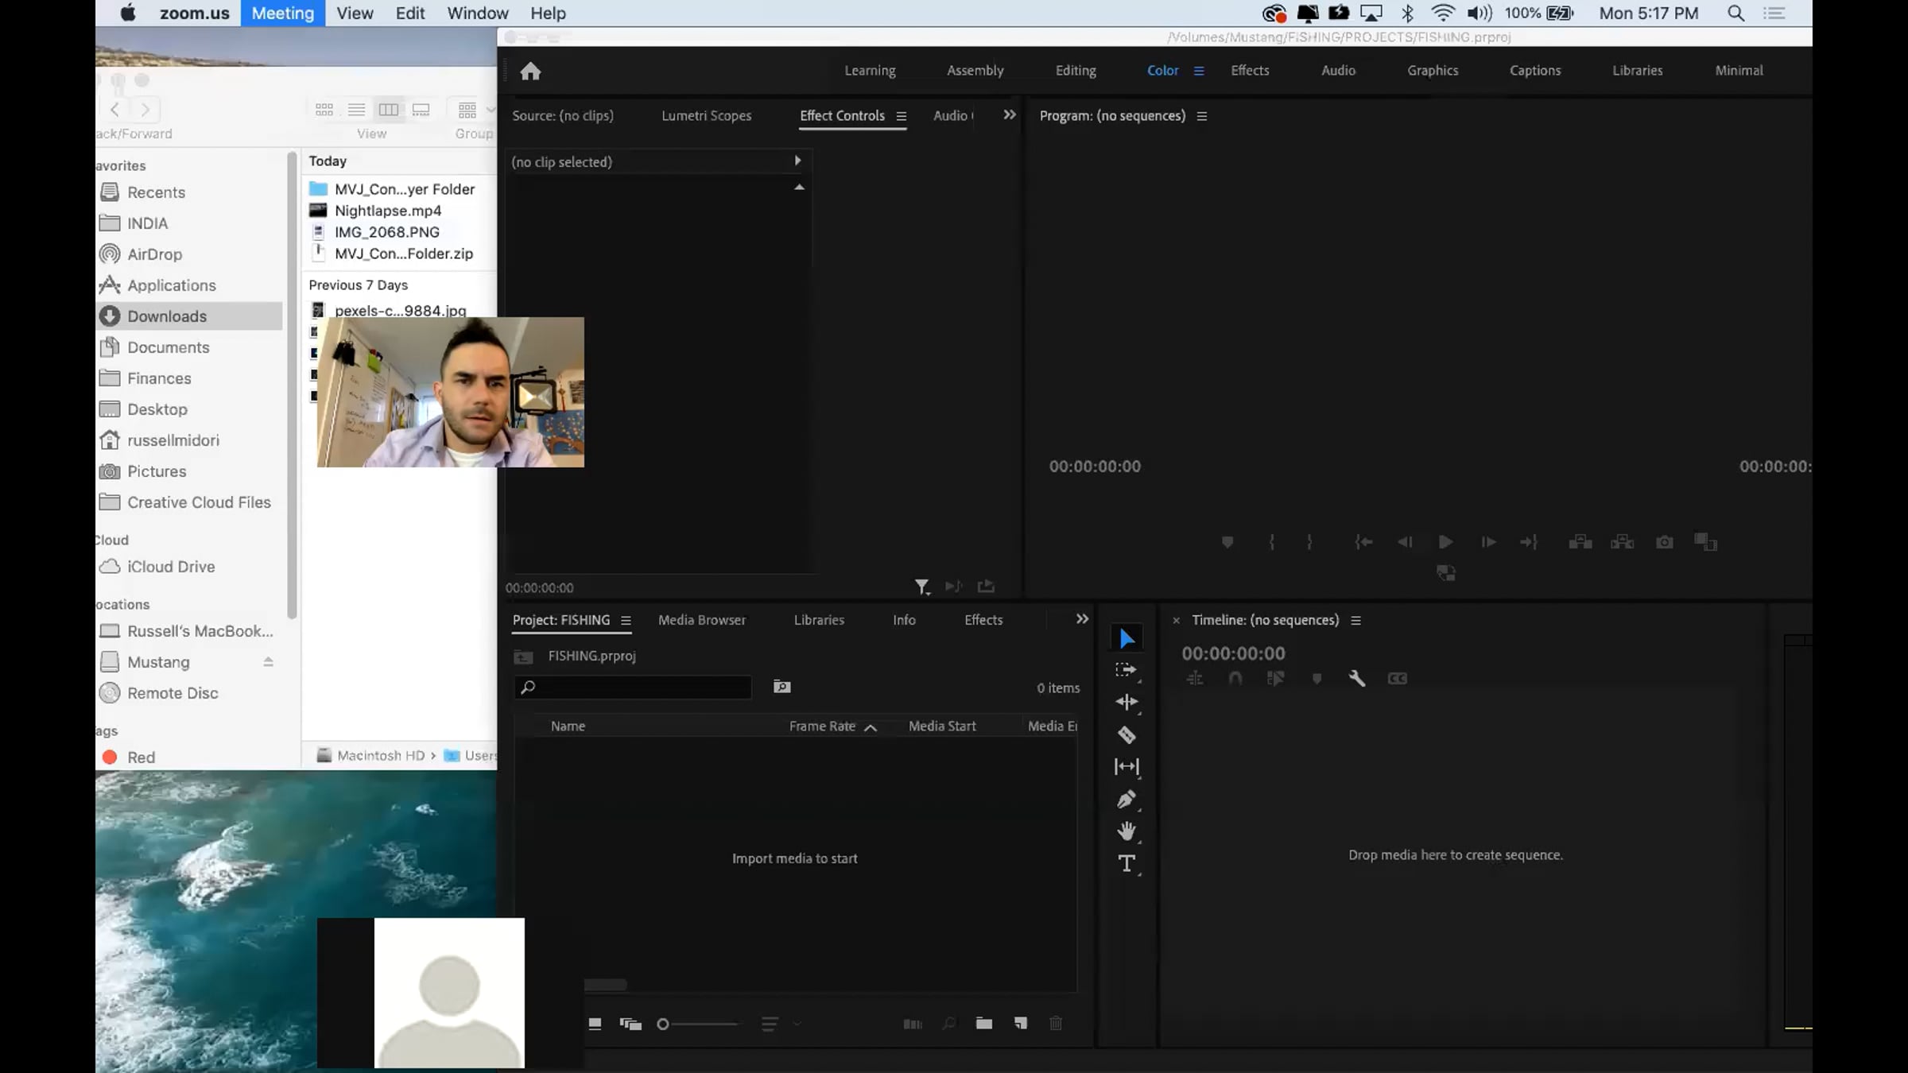Select the Hand tool
This screenshot has width=1908, height=1073.
1126,831
